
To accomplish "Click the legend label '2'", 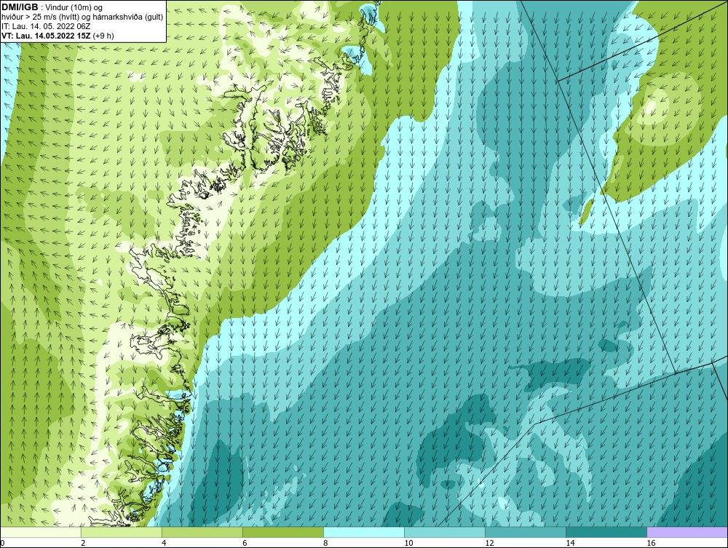I will (83, 543).
